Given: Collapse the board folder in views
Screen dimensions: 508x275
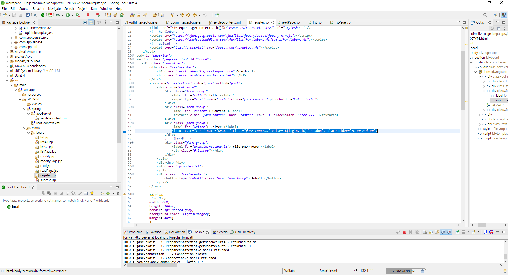Looking at the screenshot, I should (x=29, y=133).
